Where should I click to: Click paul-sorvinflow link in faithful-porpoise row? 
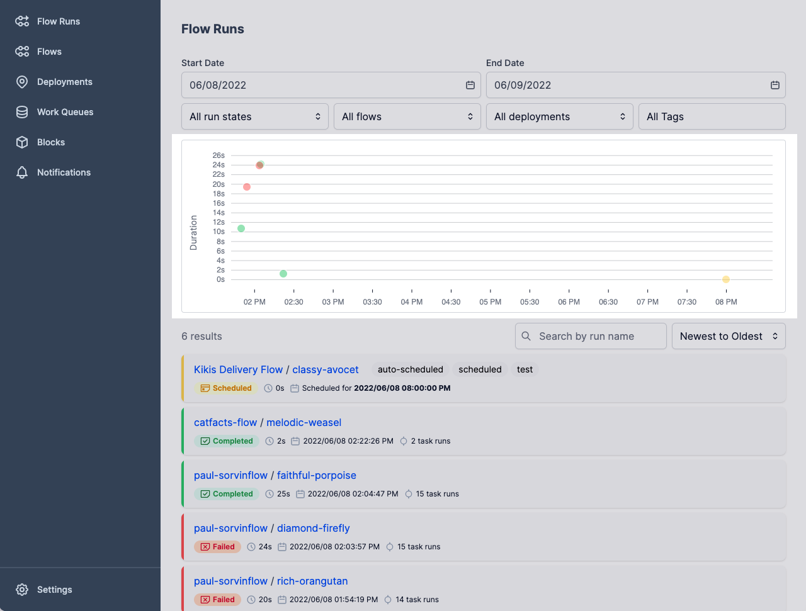coord(230,475)
